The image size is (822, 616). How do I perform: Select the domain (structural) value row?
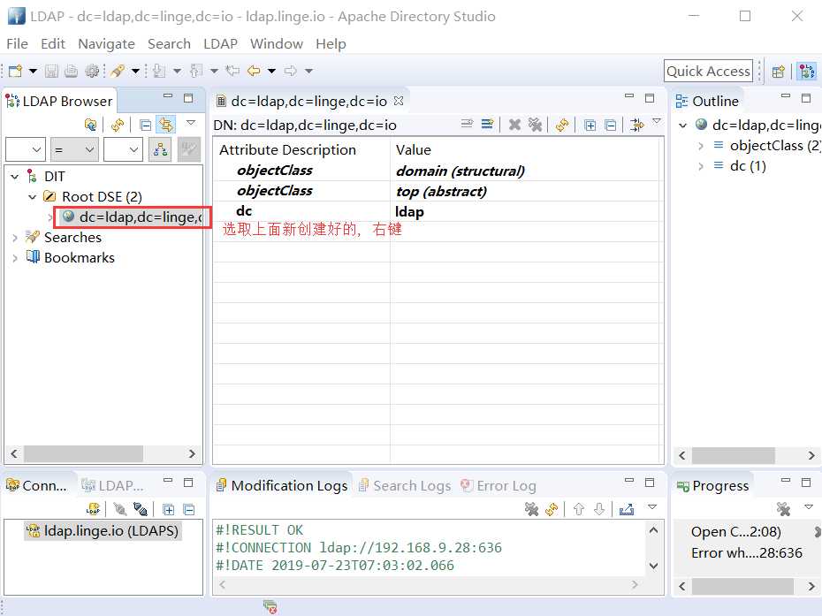pos(460,171)
